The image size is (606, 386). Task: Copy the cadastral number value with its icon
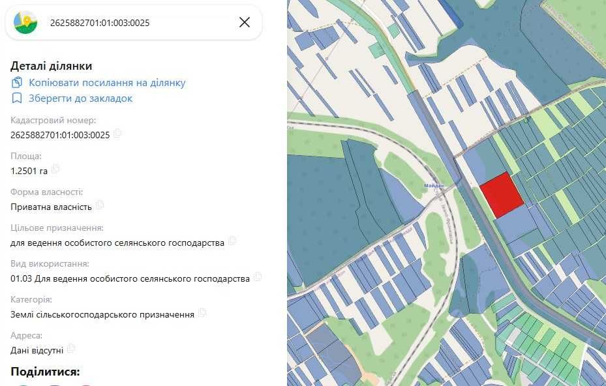[x=117, y=133]
